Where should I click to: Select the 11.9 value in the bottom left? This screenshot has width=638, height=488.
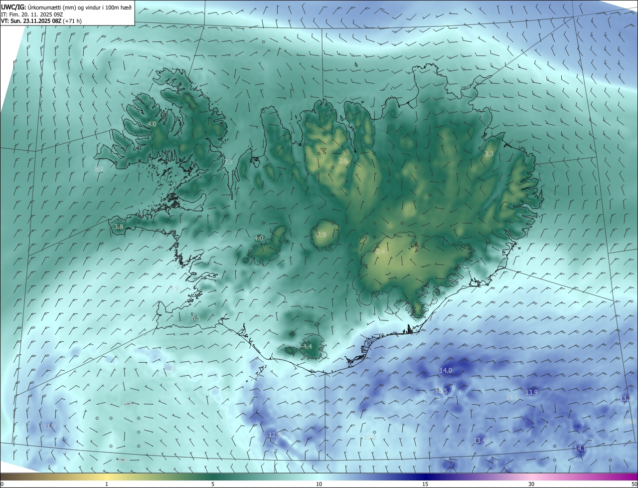49,427
